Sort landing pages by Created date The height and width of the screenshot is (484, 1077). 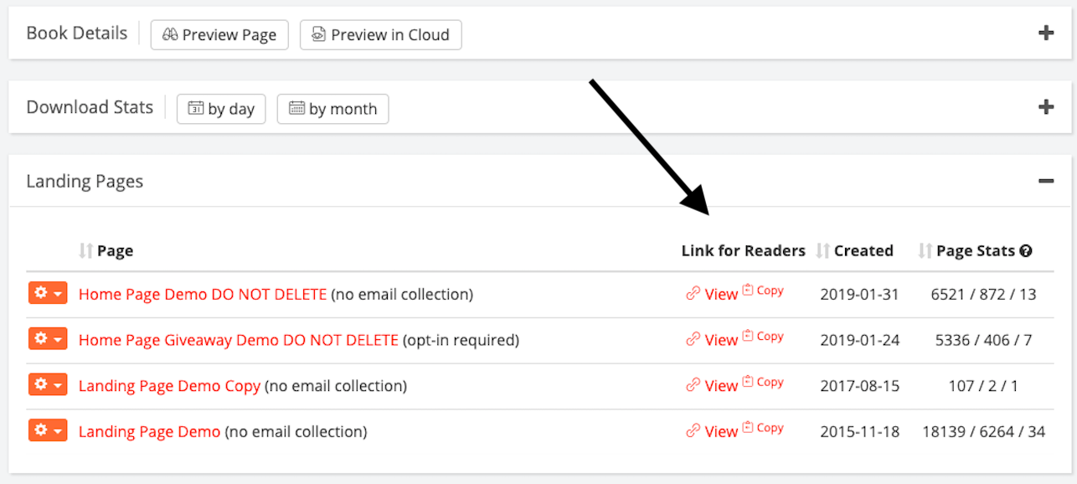pyautogui.click(x=854, y=250)
